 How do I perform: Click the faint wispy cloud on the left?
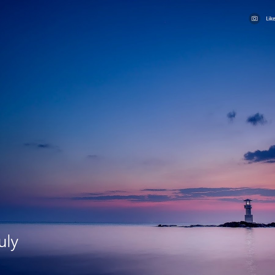point(40,145)
